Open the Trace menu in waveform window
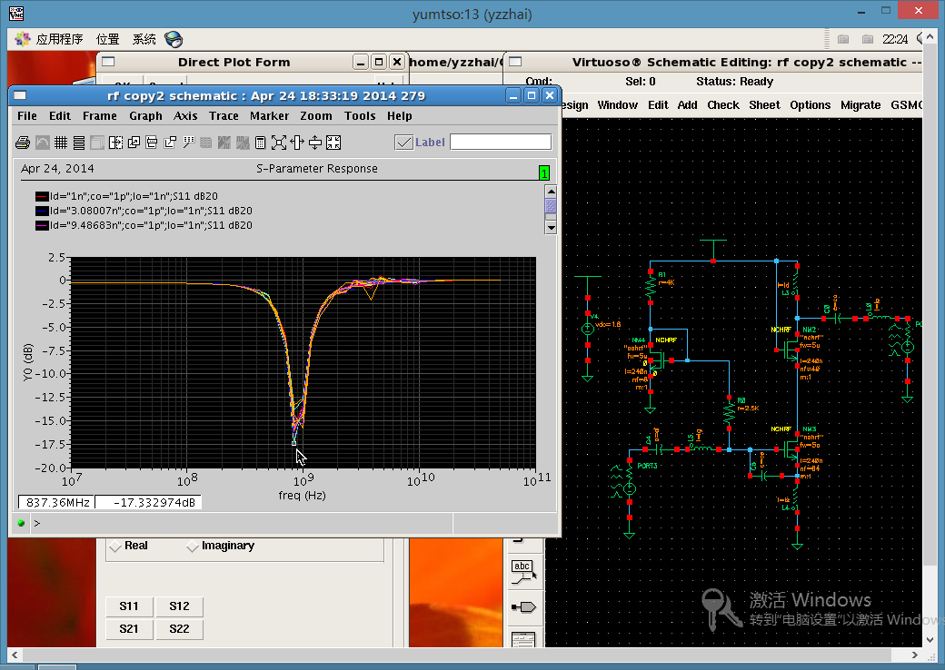Image resolution: width=945 pixels, height=670 pixels. 224,116
